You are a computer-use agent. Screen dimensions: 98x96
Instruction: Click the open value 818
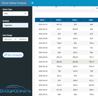click(x=59, y=48)
